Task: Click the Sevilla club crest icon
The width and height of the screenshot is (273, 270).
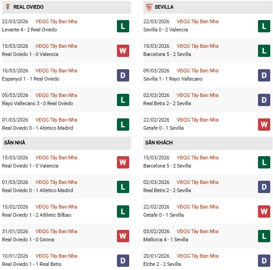Action: 149,7
